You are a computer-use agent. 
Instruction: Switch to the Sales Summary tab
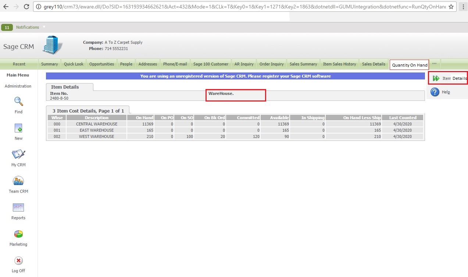pos(303,64)
